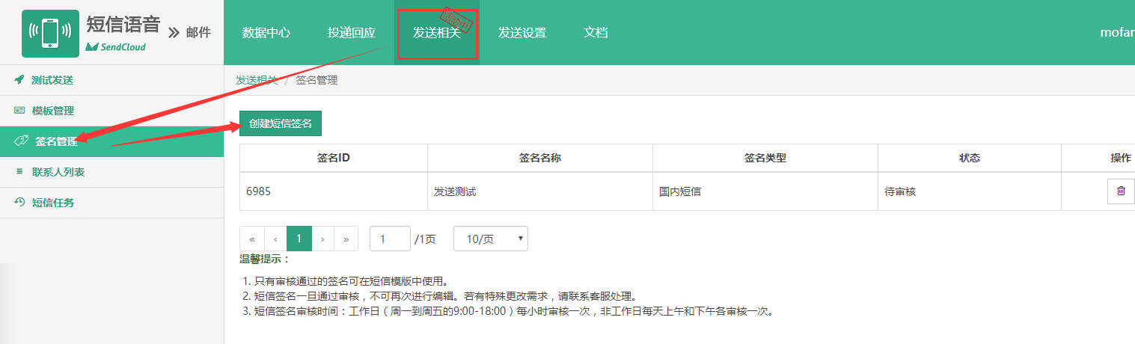Go to the next page with ›

coord(322,239)
